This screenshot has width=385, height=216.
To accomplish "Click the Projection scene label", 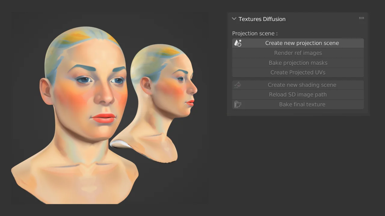I will click(x=255, y=33).
